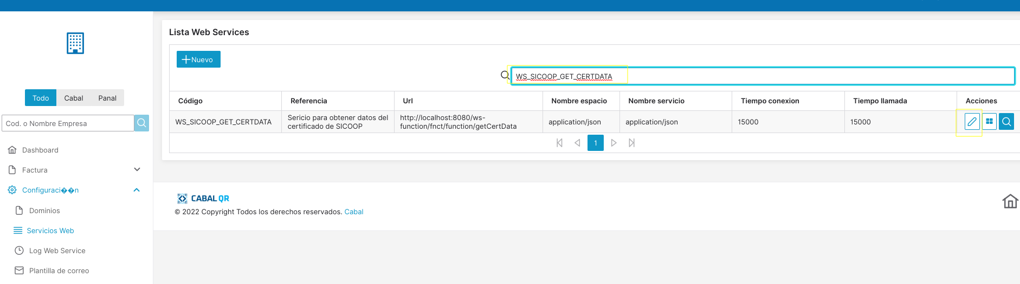Switch the company filter to Cabal
Viewport: 1020px width, 284px height.
tap(74, 98)
